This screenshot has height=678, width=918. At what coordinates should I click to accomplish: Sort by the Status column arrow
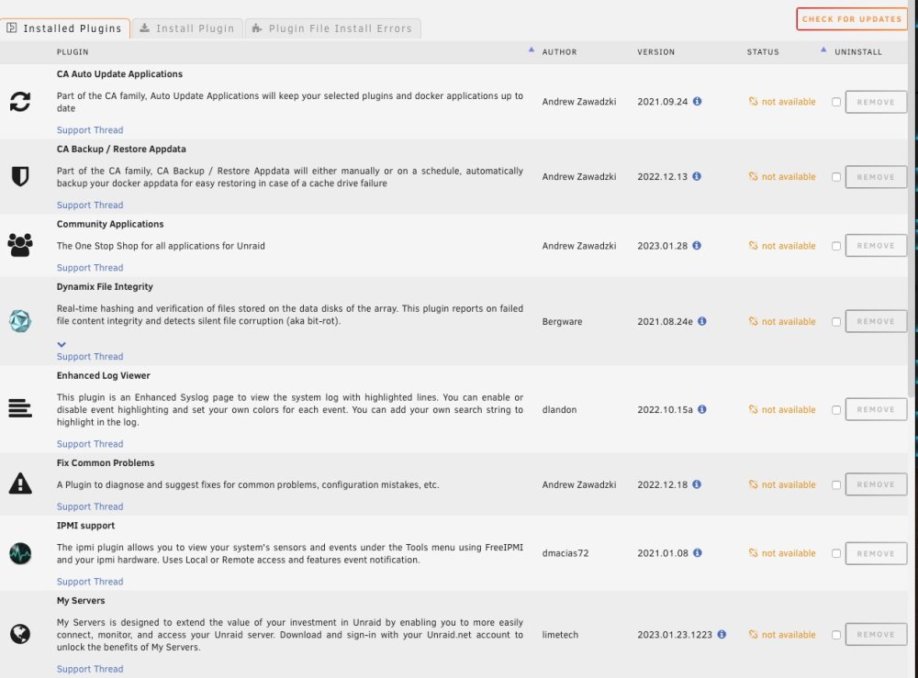(x=823, y=50)
